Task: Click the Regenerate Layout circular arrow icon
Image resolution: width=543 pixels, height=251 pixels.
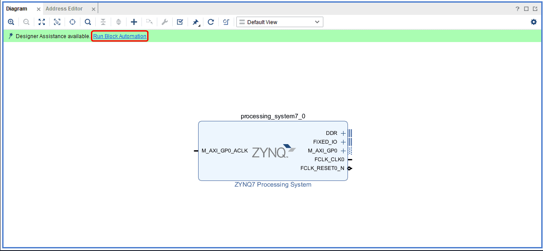Action: (211, 22)
